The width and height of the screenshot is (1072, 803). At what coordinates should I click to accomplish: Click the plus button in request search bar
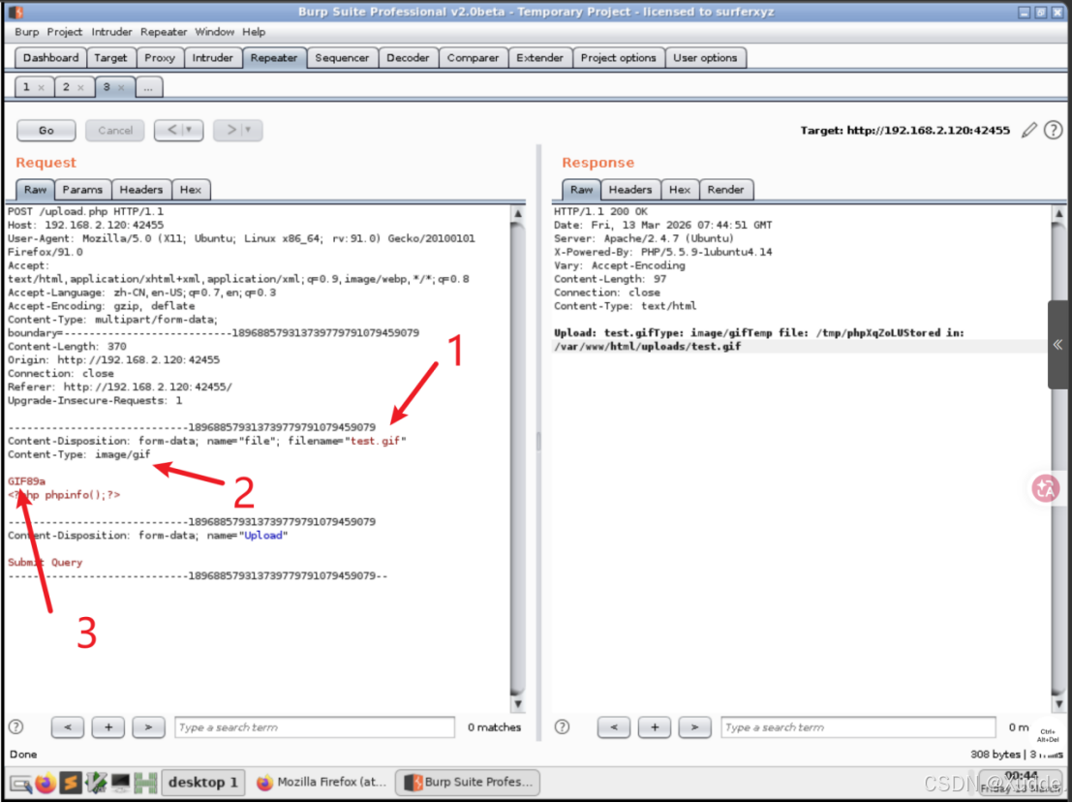108,727
